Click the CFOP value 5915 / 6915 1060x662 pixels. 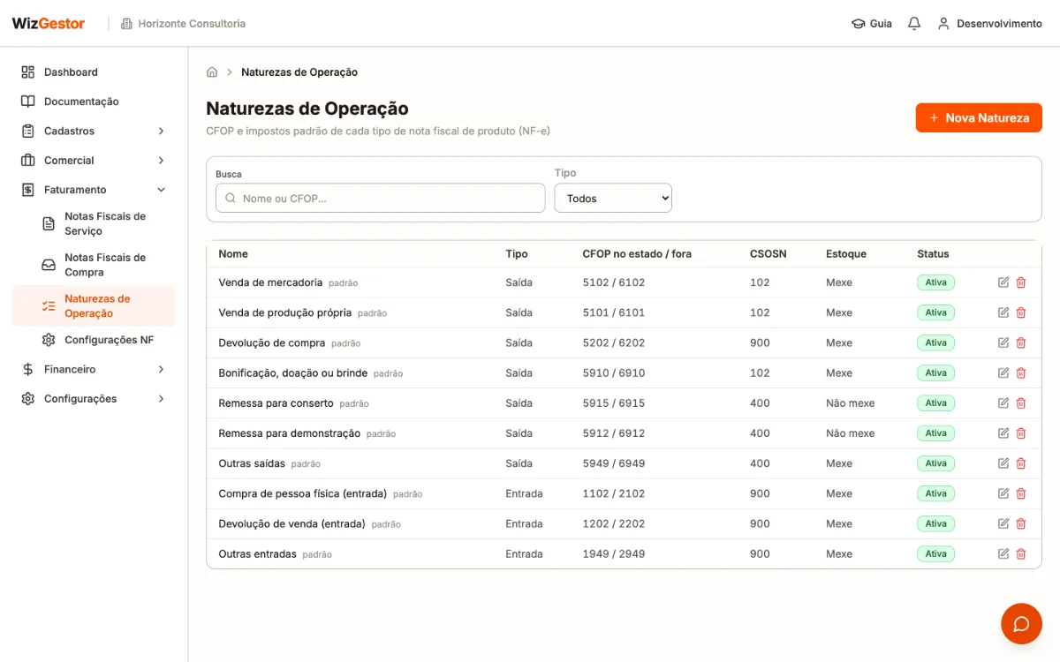614,402
